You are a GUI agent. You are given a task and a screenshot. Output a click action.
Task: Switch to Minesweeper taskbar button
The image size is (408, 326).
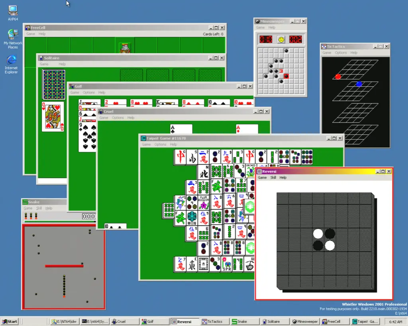[x=305, y=321]
